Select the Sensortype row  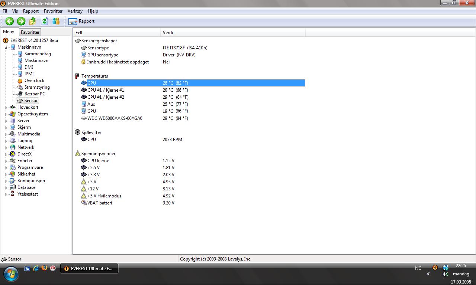coord(189,48)
